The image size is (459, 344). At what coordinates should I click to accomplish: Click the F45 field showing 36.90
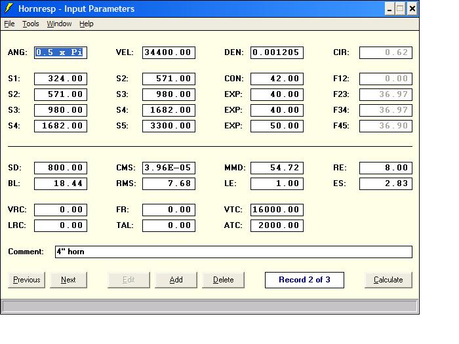[x=386, y=126]
